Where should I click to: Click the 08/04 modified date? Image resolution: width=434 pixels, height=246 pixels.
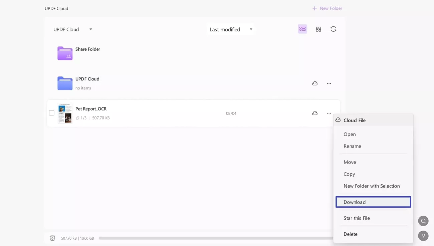(x=231, y=113)
